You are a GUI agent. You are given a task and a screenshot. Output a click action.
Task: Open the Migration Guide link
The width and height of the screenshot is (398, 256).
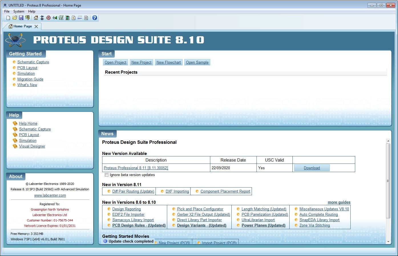pos(30,79)
